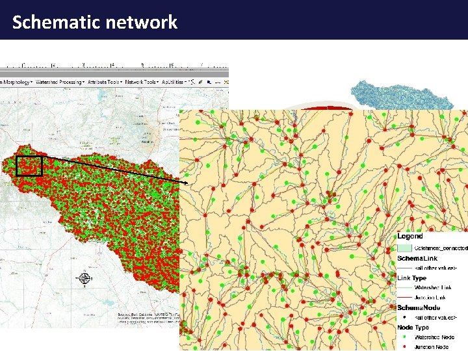Click the 'SchemaLink' legend heading
The image size is (468, 351).
(x=417, y=259)
